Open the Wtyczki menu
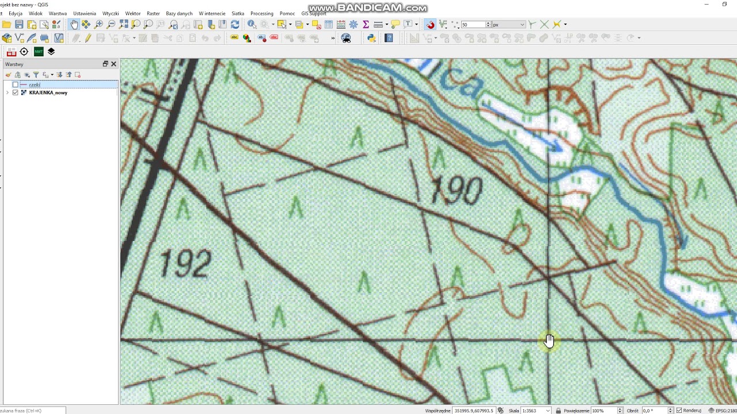 pos(111,13)
